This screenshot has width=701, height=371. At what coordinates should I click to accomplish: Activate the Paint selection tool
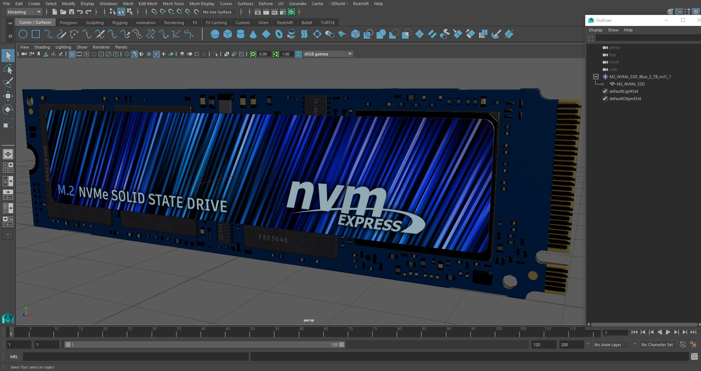[x=8, y=83]
